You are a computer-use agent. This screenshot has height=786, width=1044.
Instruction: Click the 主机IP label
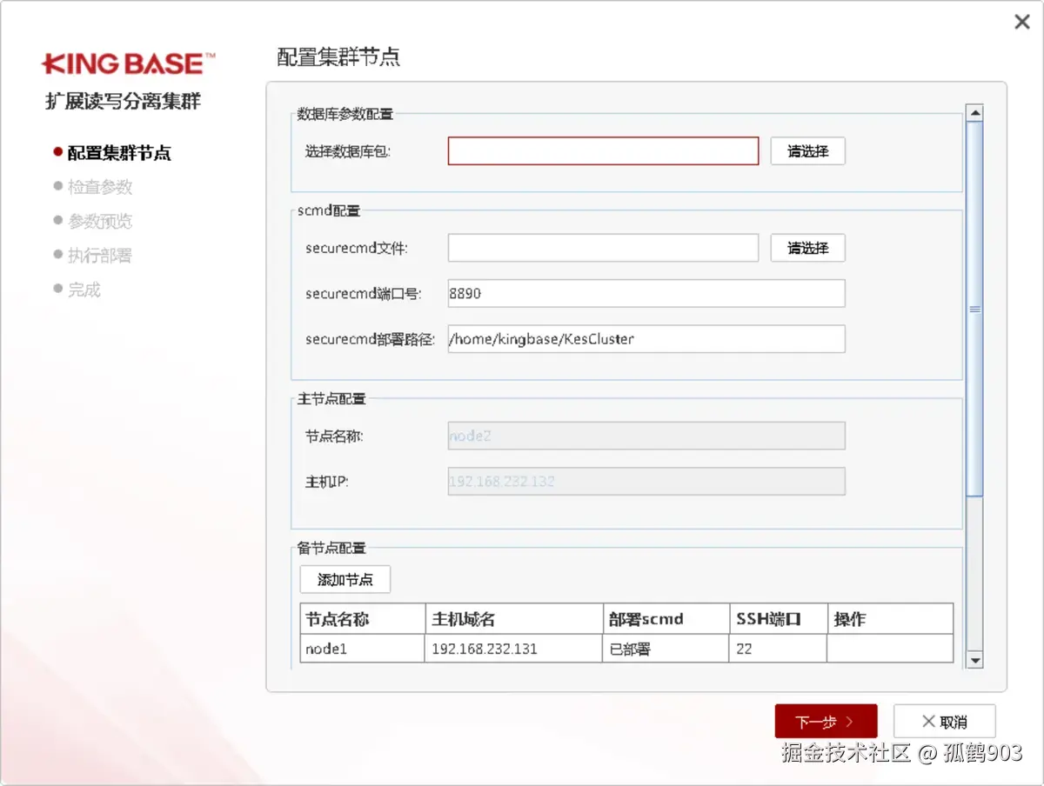pos(326,481)
